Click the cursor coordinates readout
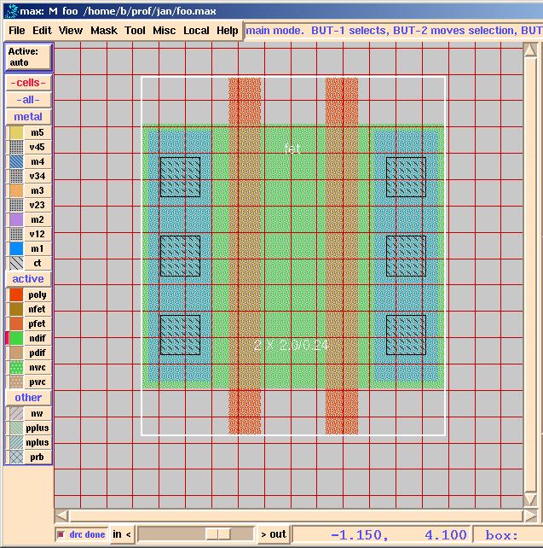This screenshot has width=543, height=548. point(382,534)
